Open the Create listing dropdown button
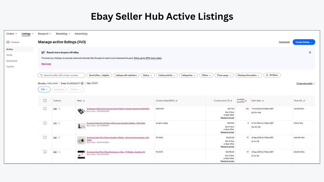Viewport: 324px width, 182px height. point(304,42)
